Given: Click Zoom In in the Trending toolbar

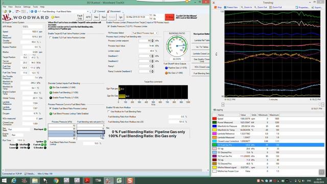Looking at the screenshot, I should [x=246, y=7].
